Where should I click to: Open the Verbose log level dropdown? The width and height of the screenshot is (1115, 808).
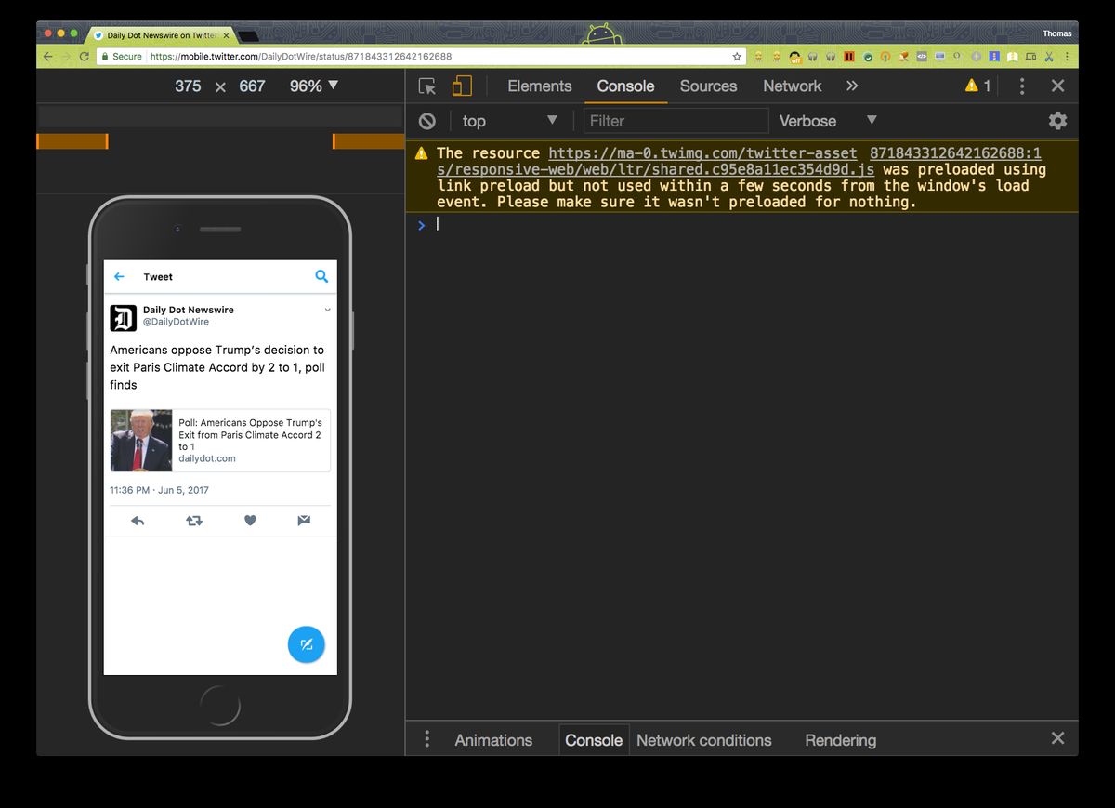(x=827, y=121)
